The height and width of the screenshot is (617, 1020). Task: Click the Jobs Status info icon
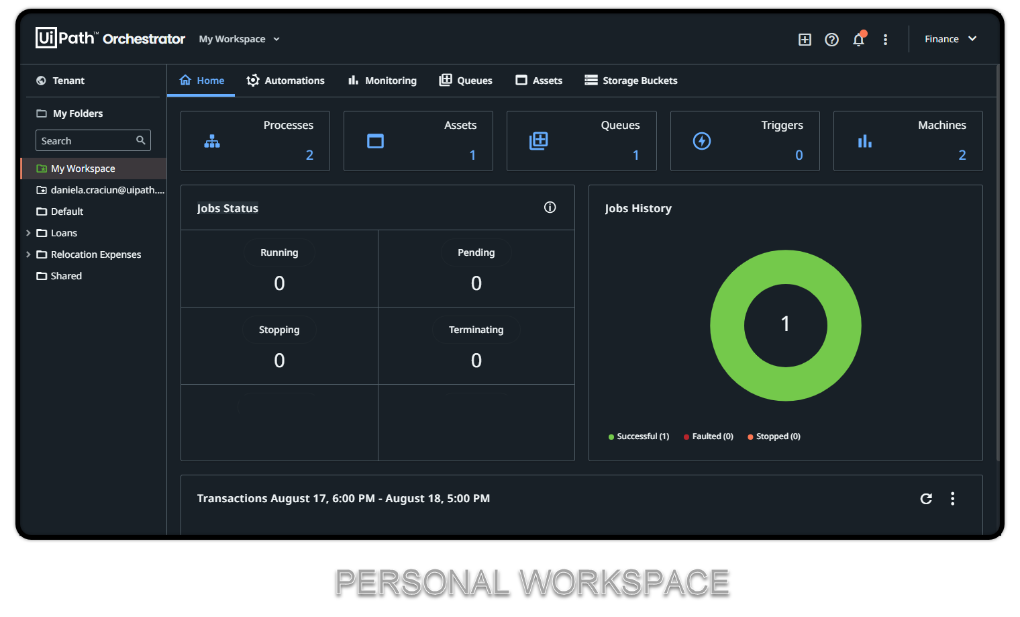(x=550, y=207)
